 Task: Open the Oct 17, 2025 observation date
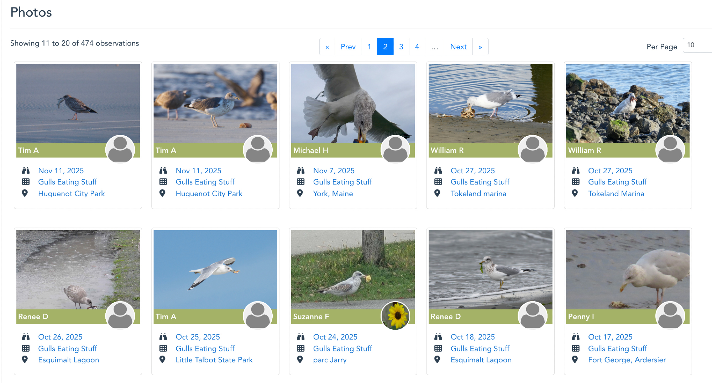coord(610,337)
